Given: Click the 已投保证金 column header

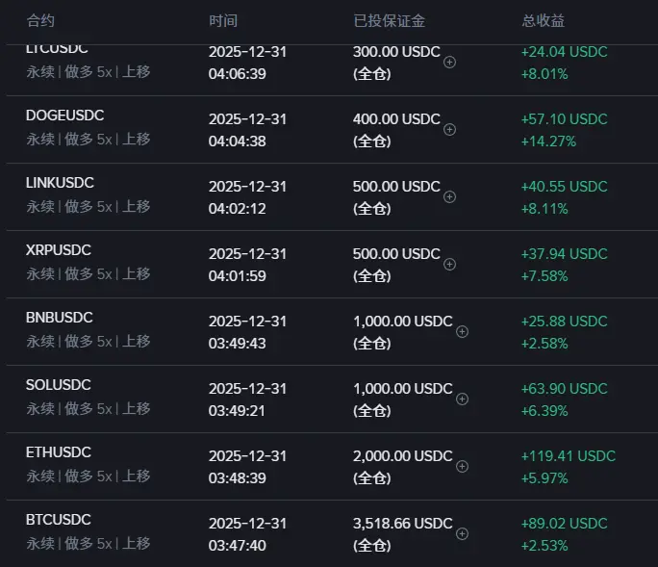Looking at the screenshot, I should click(390, 20).
